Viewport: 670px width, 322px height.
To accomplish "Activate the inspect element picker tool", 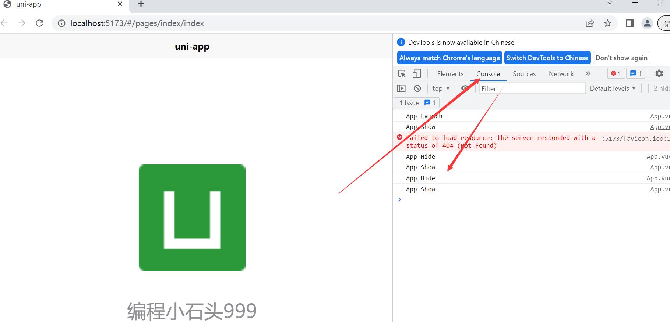I will 402,73.
